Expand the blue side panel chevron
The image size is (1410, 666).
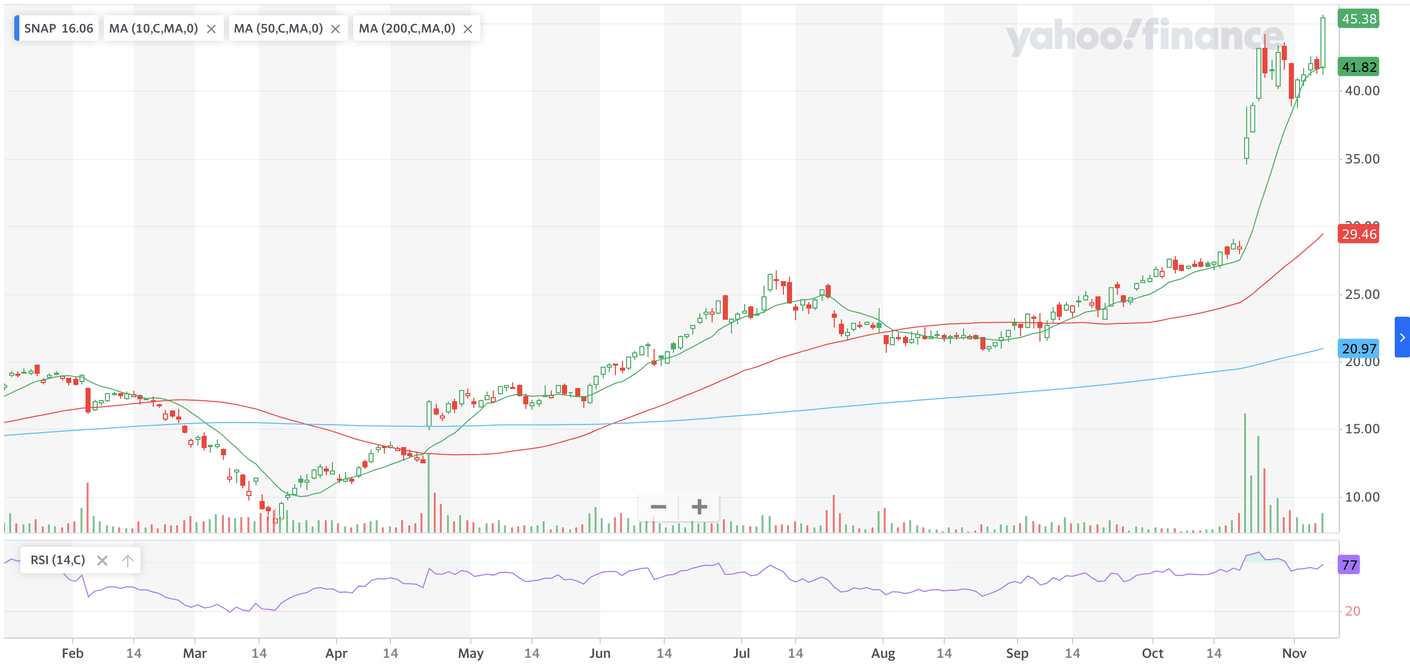(1402, 338)
